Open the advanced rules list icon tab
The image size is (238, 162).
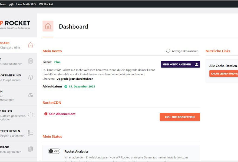point(31,133)
